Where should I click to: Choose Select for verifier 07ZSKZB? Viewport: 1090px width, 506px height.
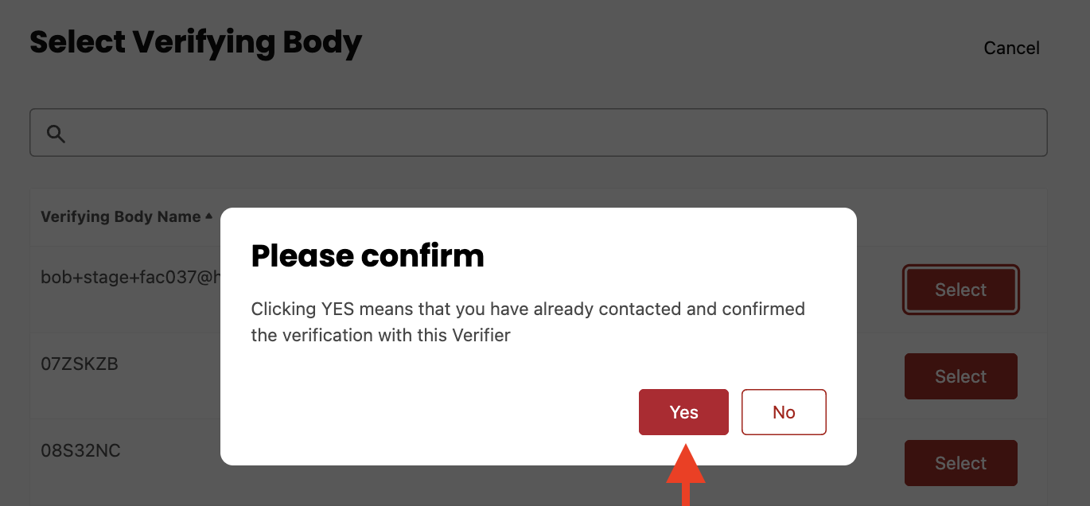pos(960,376)
